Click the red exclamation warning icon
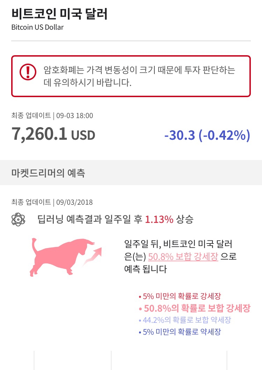The height and width of the screenshot is (370, 262). coord(28,72)
